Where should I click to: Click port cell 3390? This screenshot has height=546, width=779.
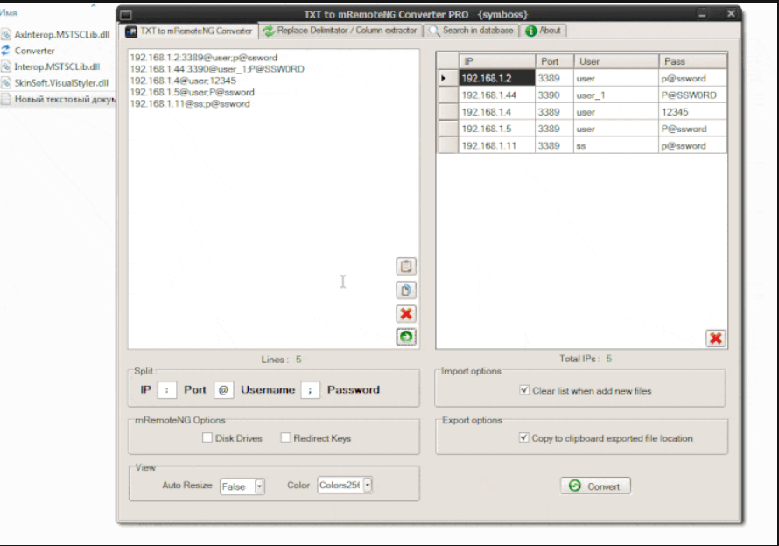(x=554, y=94)
